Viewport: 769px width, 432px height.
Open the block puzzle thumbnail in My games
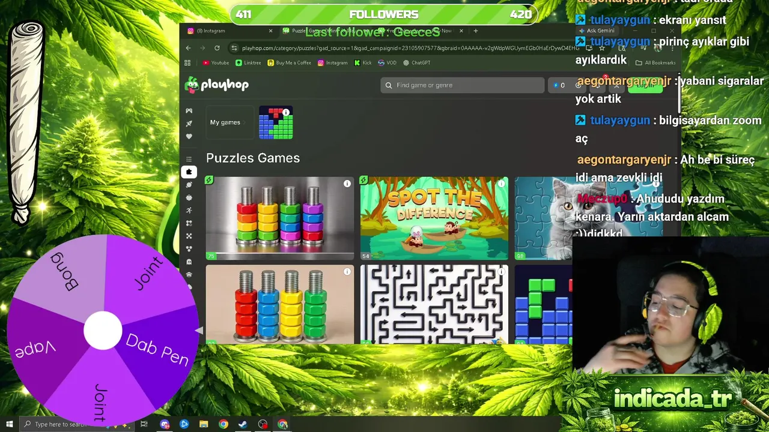(x=276, y=122)
